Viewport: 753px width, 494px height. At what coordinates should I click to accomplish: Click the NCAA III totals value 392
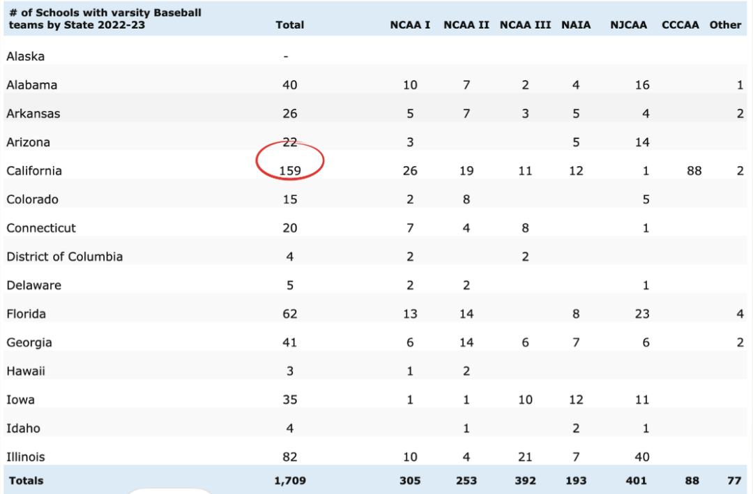525,481
